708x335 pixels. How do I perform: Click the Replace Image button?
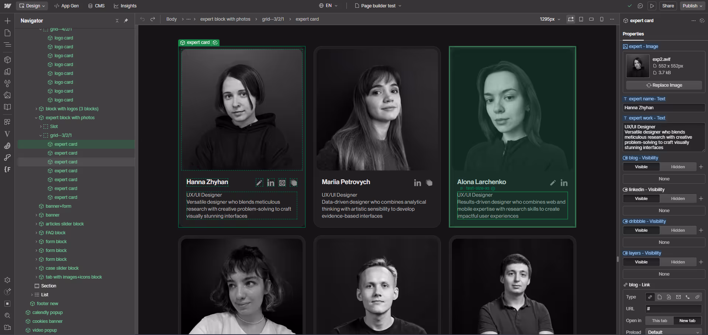(x=664, y=85)
